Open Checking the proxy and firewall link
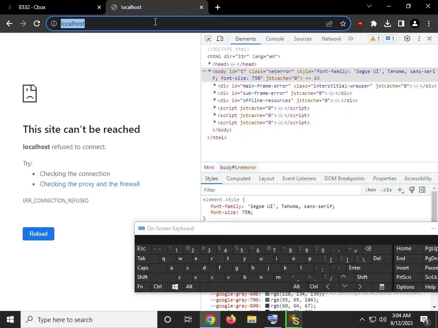Image resolution: width=438 pixels, height=328 pixels. (90, 184)
